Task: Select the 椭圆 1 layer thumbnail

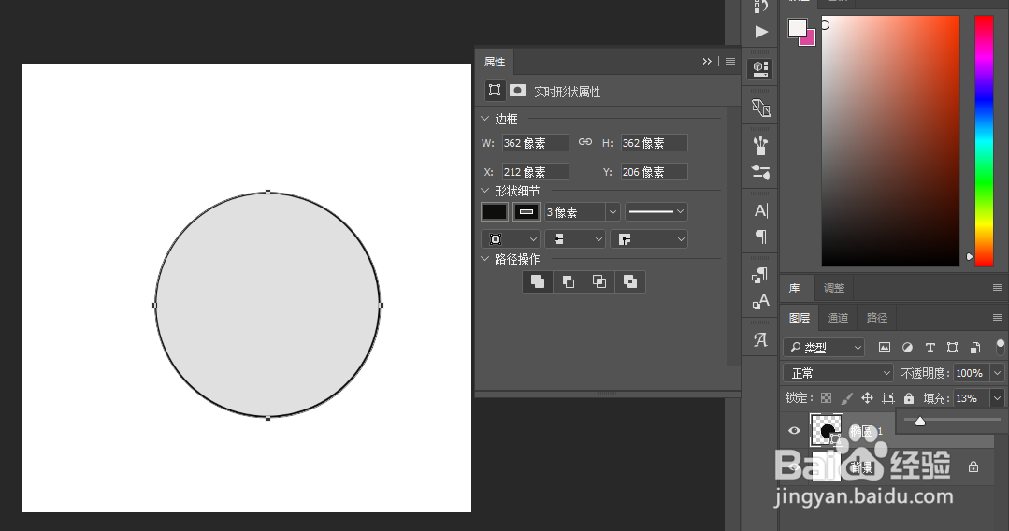Action: pos(827,430)
